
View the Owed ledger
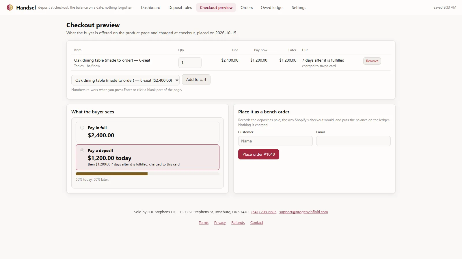pyautogui.click(x=272, y=7)
